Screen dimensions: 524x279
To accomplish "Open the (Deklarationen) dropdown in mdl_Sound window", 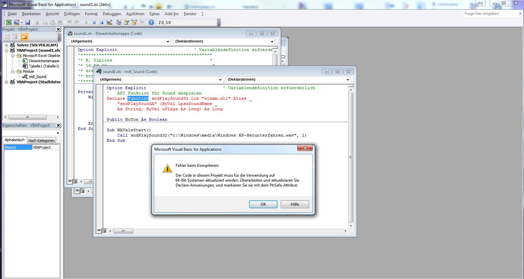I will [x=348, y=80].
